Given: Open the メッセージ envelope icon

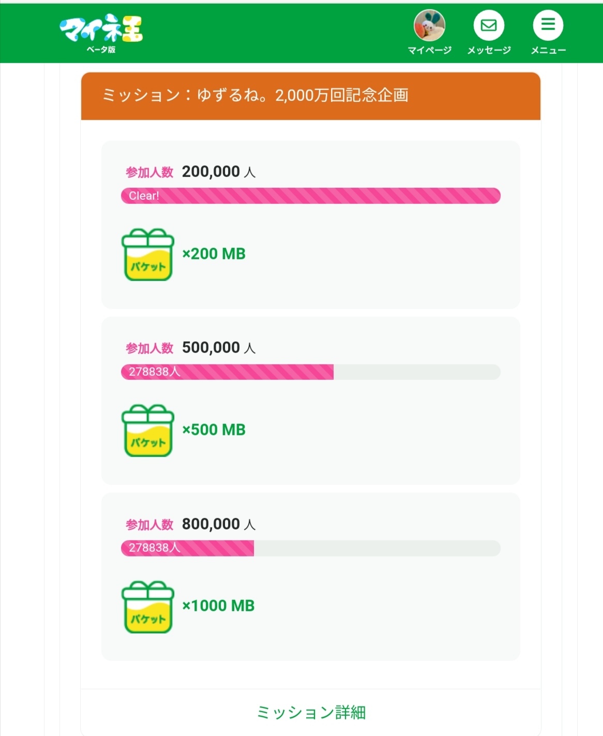Looking at the screenshot, I should click(489, 25).
